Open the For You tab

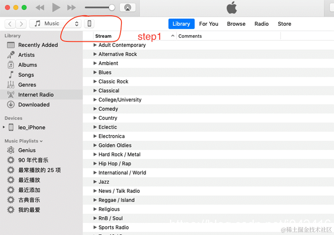click(x=209, y=24)
